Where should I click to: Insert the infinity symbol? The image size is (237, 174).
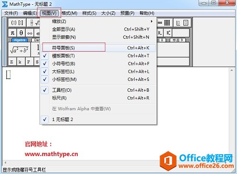click(30, 33)
